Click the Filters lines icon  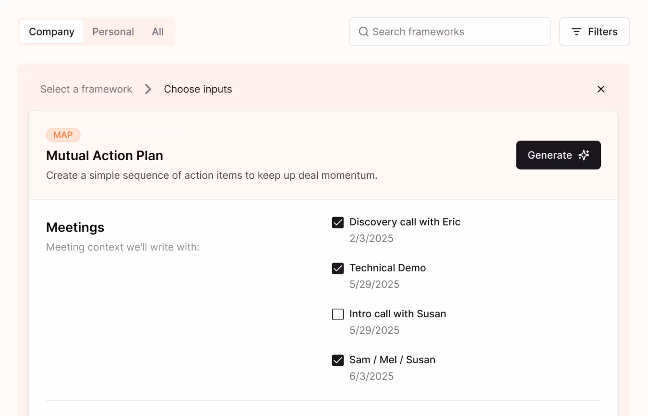(576, 32)
